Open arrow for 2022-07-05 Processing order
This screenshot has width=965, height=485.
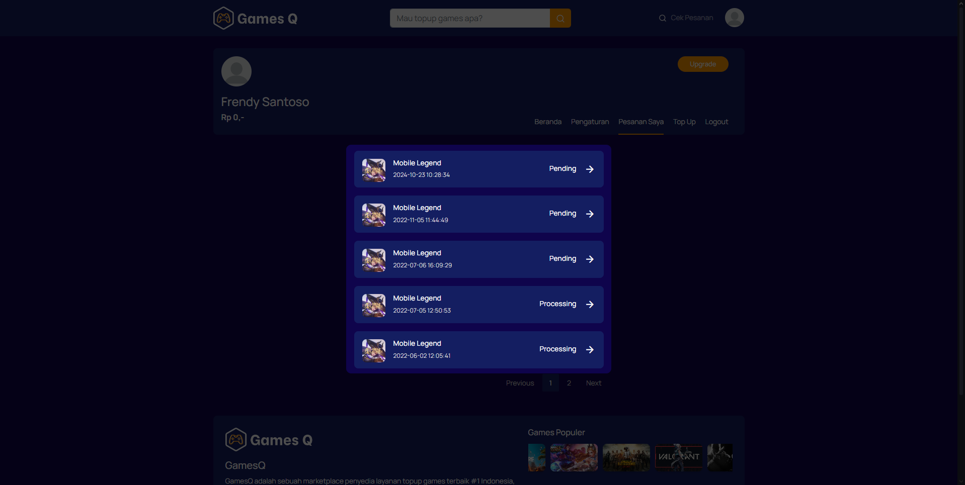click(x=590, y=305)
